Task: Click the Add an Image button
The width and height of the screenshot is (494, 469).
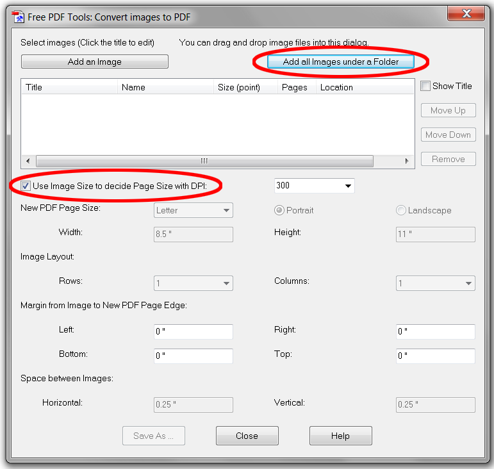Action: (x=95, y=62)
